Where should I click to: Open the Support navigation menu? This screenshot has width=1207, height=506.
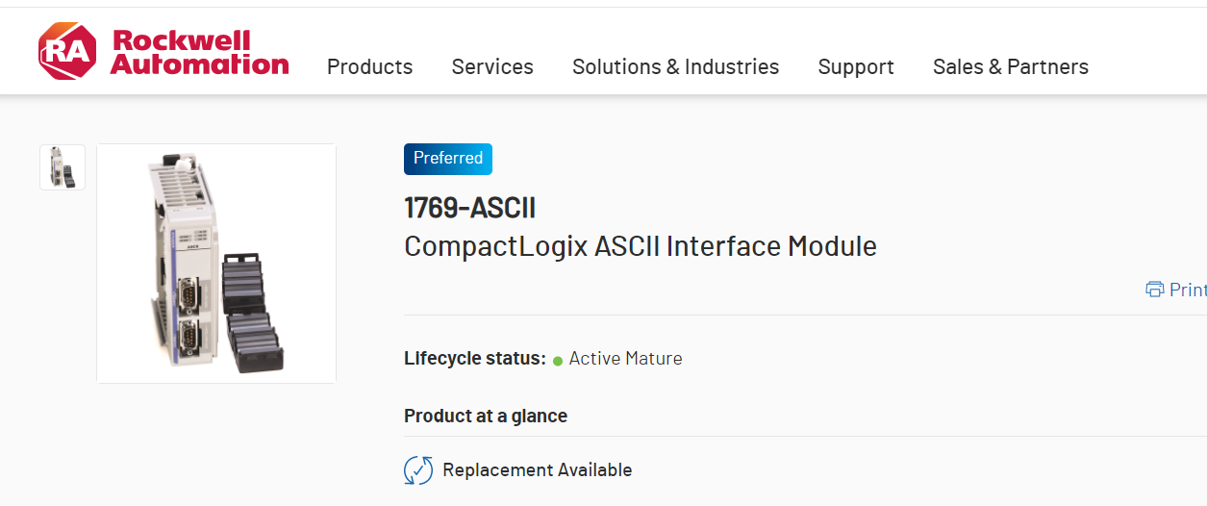[856, 66]
